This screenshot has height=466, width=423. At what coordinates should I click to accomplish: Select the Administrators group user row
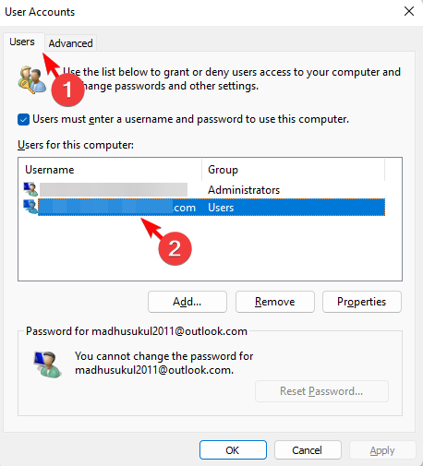pyautogui.click(x=204, y=189)
